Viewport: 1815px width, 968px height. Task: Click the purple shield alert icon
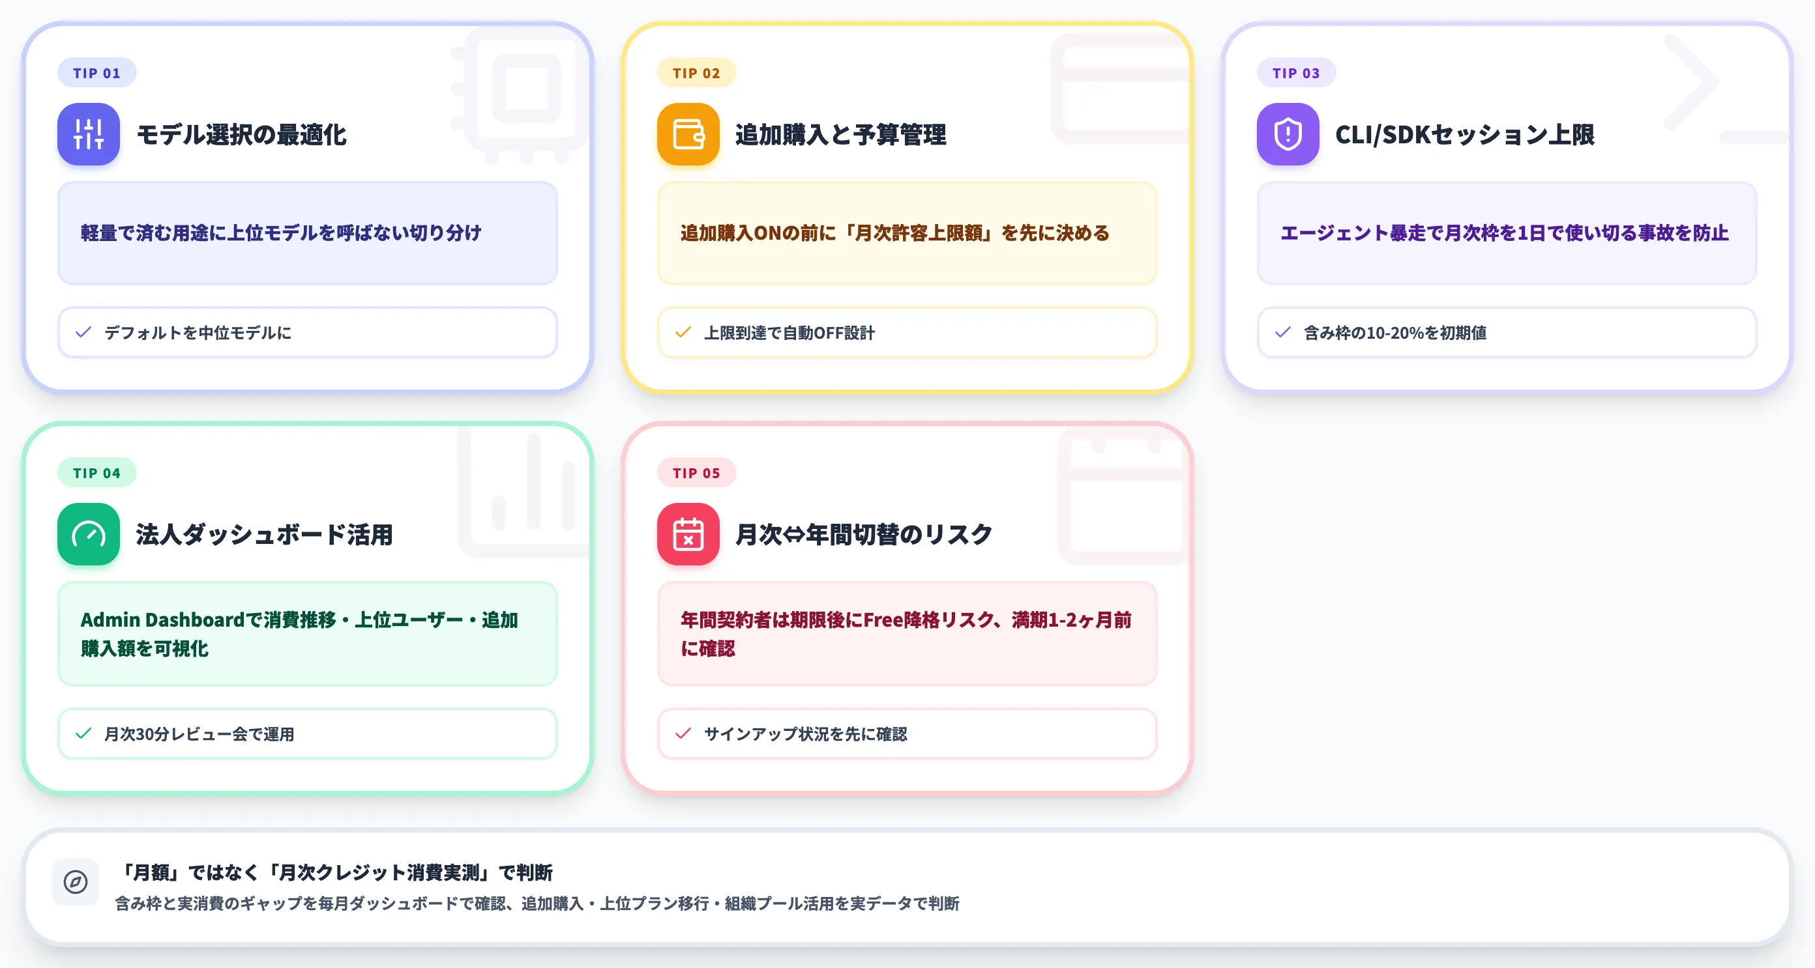tap(1288, 134)
